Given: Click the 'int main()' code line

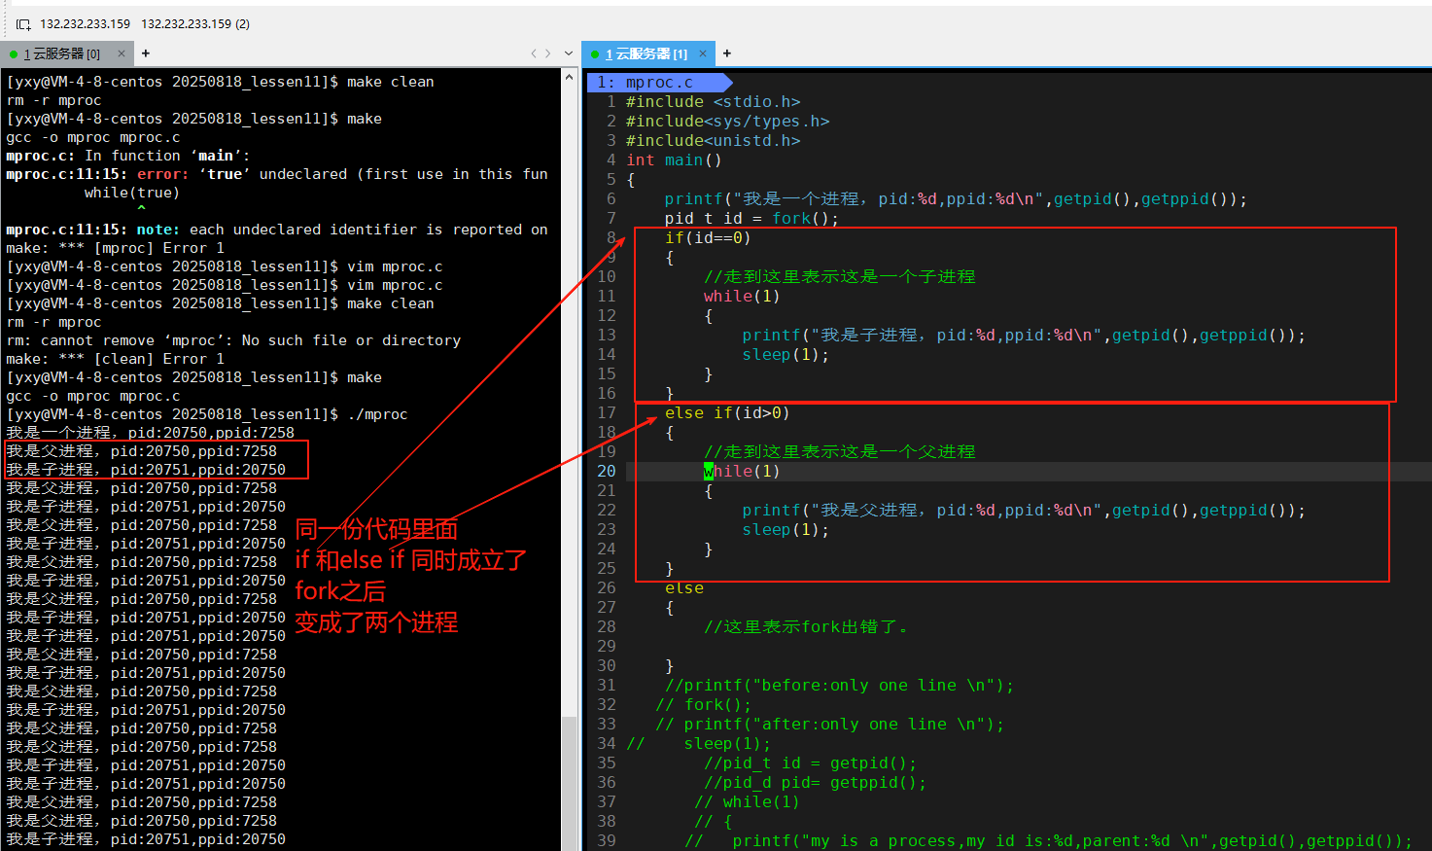Looking at the screenshot, I should click(x=674, y=160).
